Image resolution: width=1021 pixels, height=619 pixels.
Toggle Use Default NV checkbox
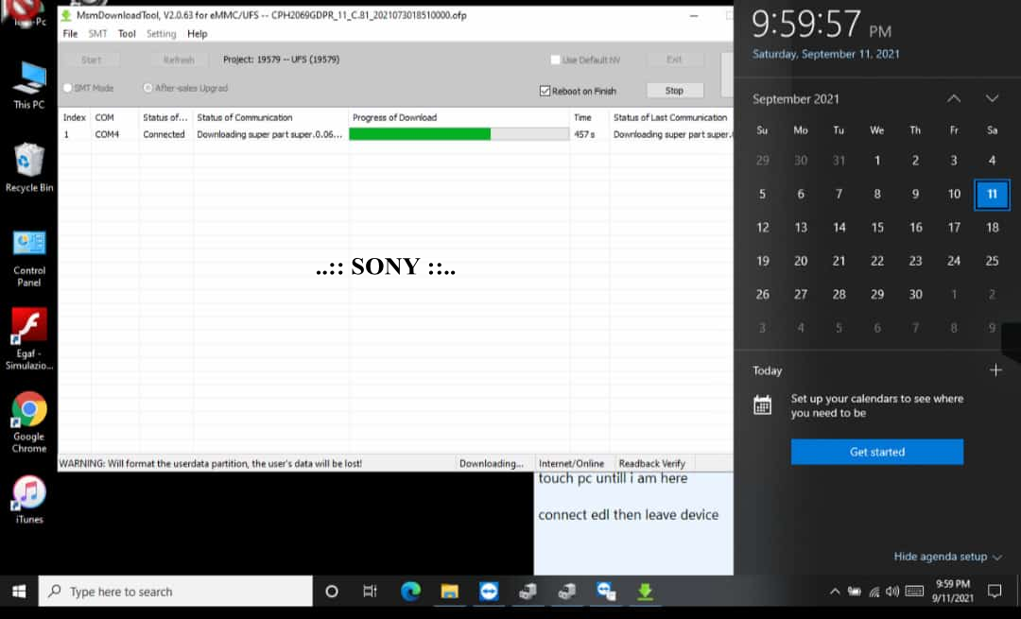(x=555, y=60)
